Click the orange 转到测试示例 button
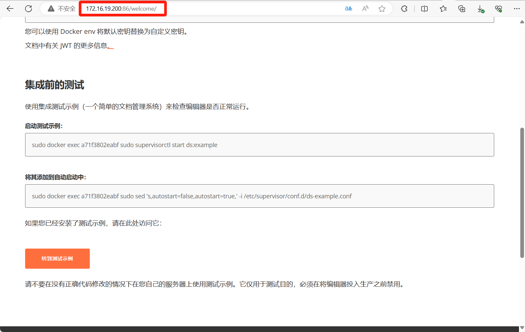 tap(57, 258)
